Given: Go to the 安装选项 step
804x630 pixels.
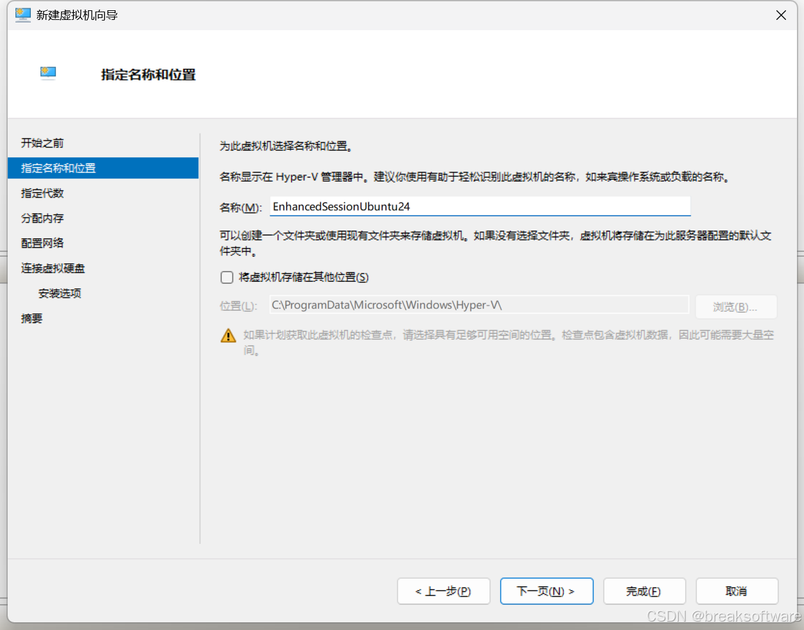Looking at the screenshot, I should (60, 293).
